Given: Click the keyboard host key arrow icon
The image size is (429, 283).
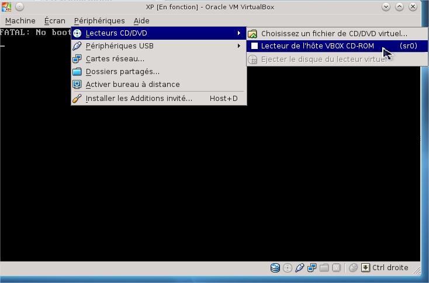Looking at the screenshot, I should (x=365, y=268).
